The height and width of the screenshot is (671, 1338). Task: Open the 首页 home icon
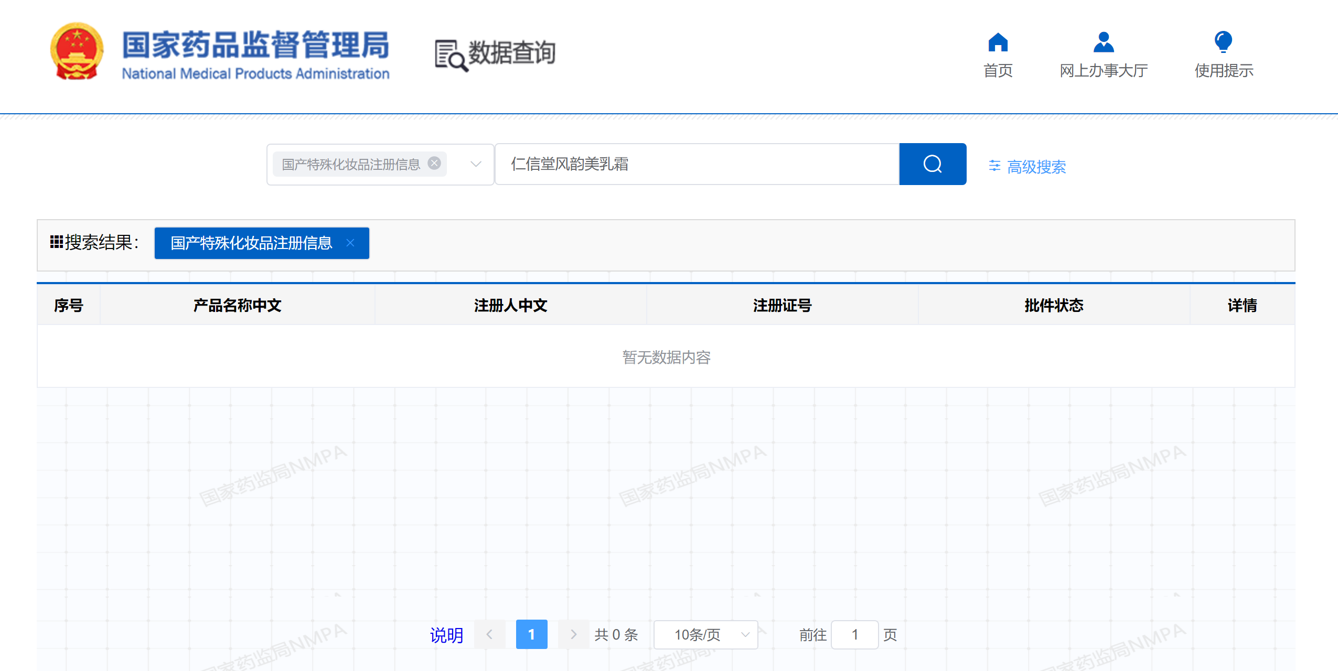coord(998,42)
